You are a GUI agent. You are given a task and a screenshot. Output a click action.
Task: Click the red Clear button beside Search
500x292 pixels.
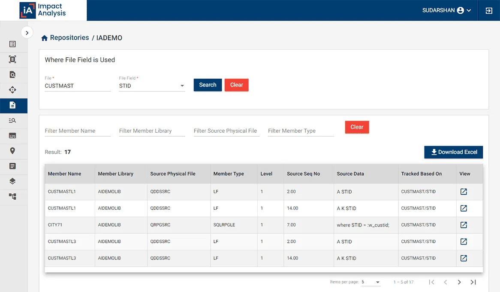point(236,85)
